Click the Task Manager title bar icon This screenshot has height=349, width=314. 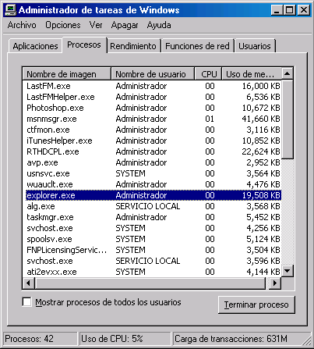(11, 10)
